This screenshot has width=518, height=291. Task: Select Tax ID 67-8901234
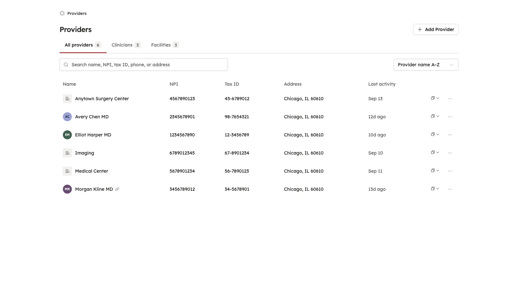click(237, 153)
